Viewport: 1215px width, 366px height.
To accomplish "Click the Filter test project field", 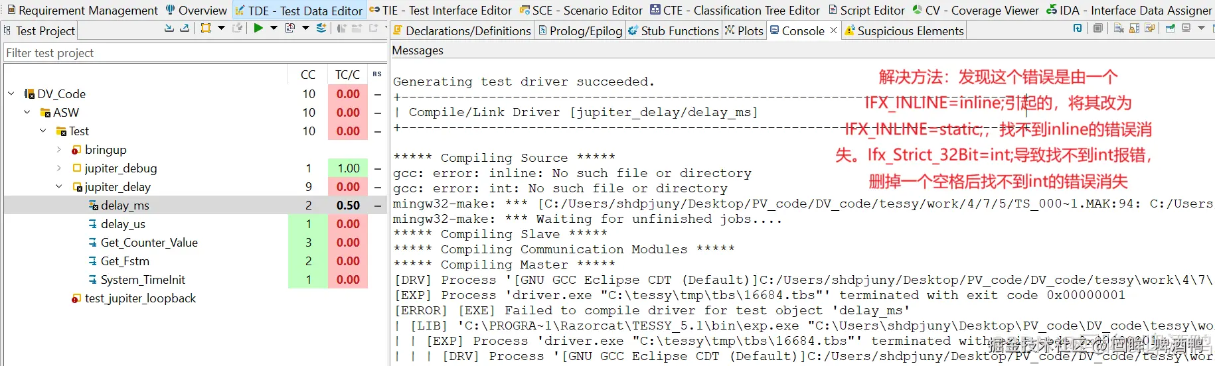I will coord(193,52).
